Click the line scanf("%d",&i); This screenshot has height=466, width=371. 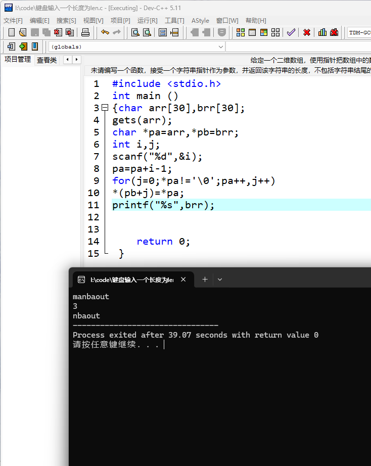tap(157, 156)
